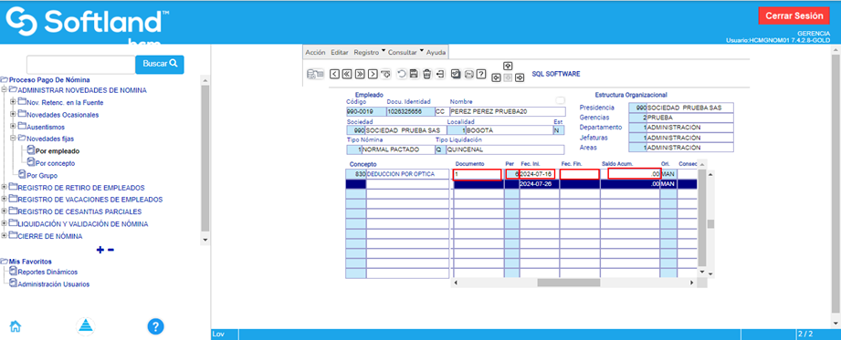The width and height of the screenshot is (841, 340).
Task: Click the Fec. Ini. field 2024-07-16
Action: coord(537,174)
